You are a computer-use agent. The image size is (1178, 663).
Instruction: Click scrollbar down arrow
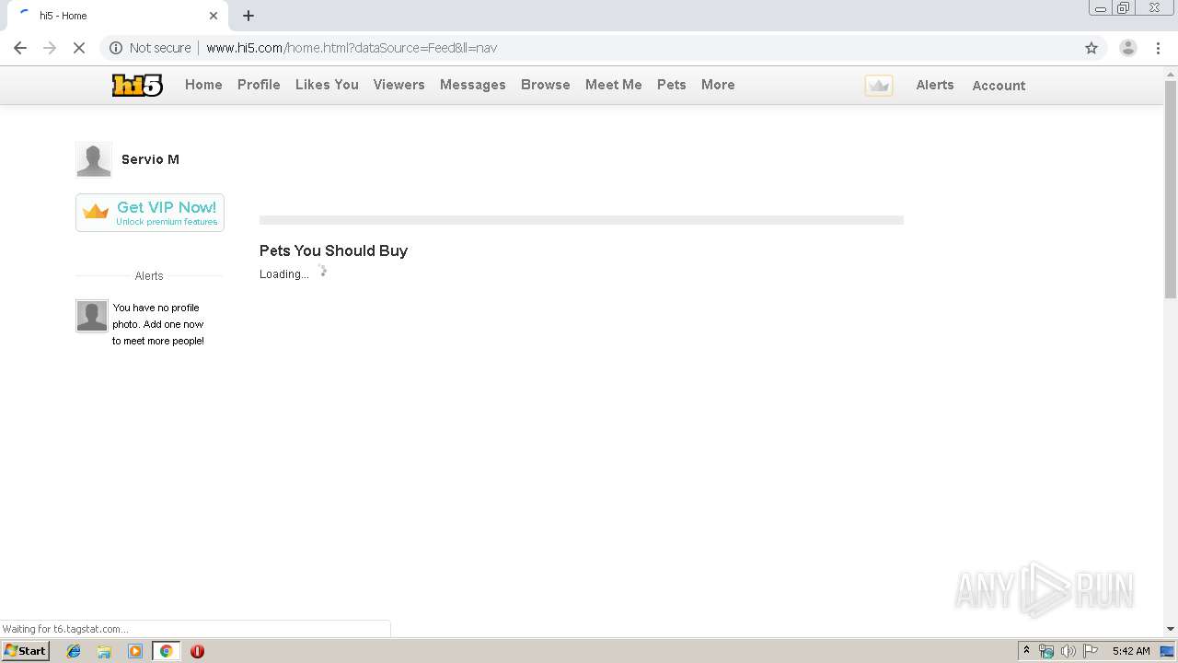click(1171, 629)
